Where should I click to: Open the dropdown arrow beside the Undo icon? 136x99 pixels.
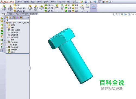[x=97, y=2]
